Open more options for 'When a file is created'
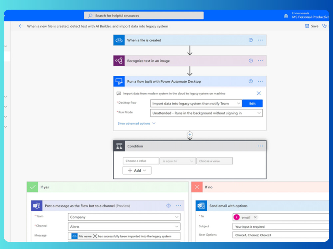 tap(261, 40)
